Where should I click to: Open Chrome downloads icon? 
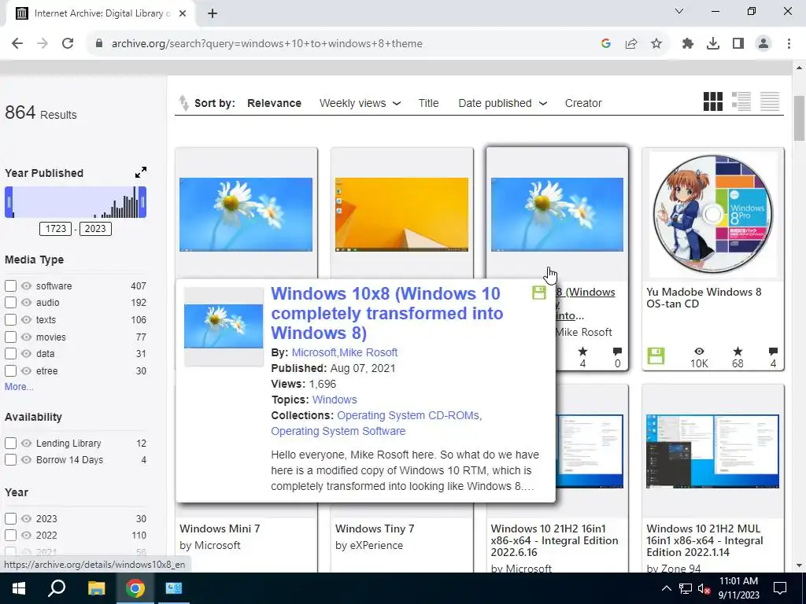coord(712,44)
